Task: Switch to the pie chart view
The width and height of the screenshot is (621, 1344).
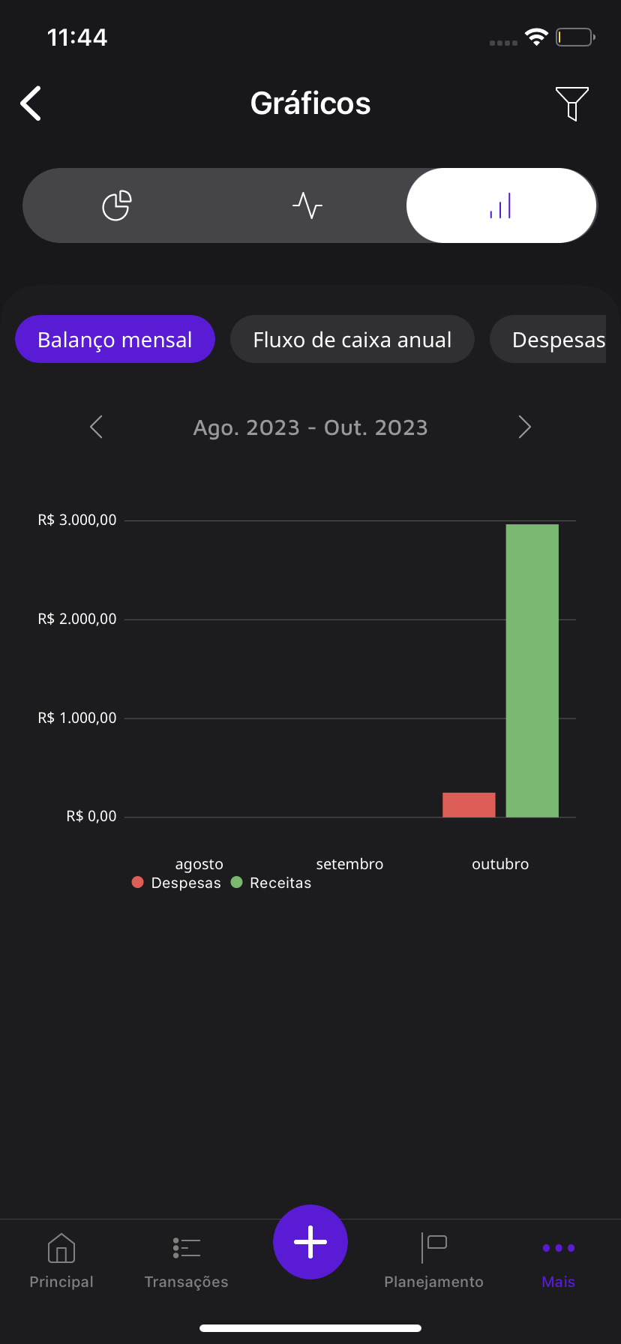Action: coord(117,205)
